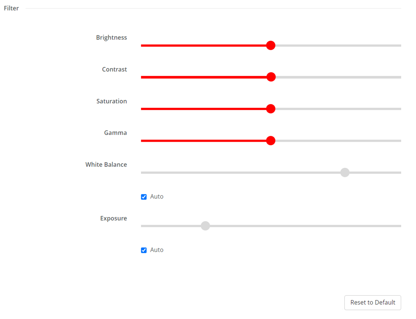
Task: Uncheck the Exposure Auto checkbox
Action: tap(144, 250)
